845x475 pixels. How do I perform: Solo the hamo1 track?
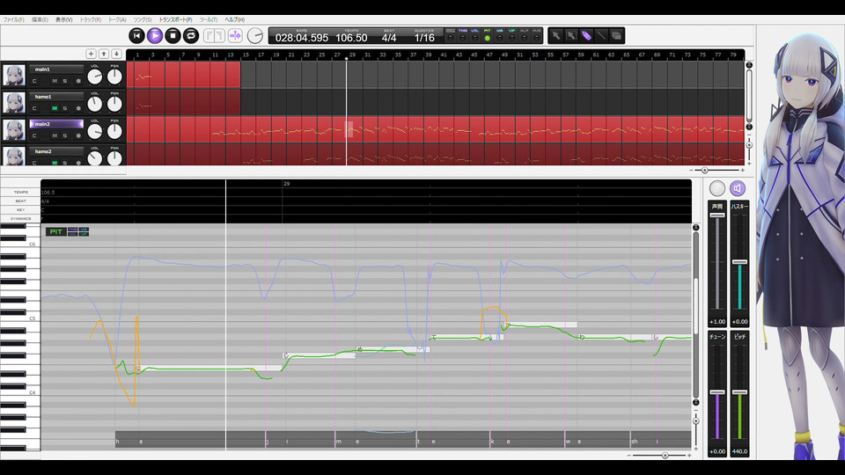click(x=64, y=108)
